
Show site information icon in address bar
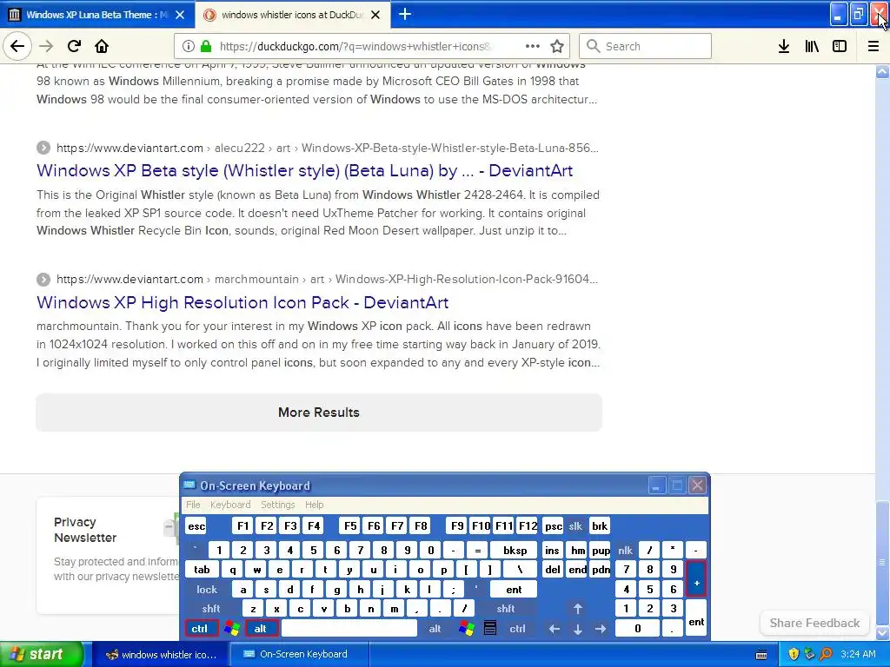pos(189,47)
